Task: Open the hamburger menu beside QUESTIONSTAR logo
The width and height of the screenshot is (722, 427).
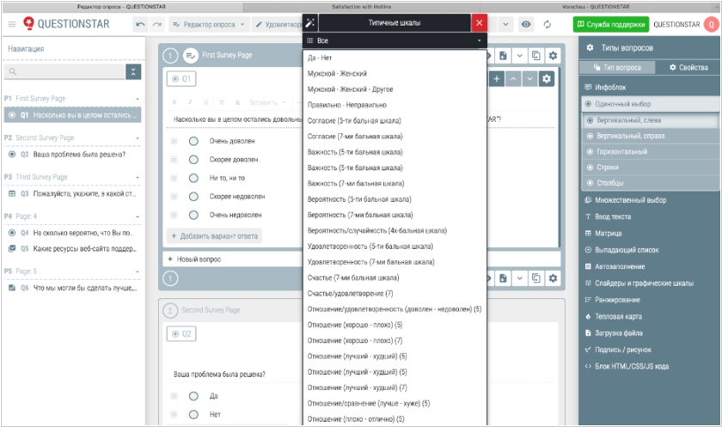Action: point(12,24)
